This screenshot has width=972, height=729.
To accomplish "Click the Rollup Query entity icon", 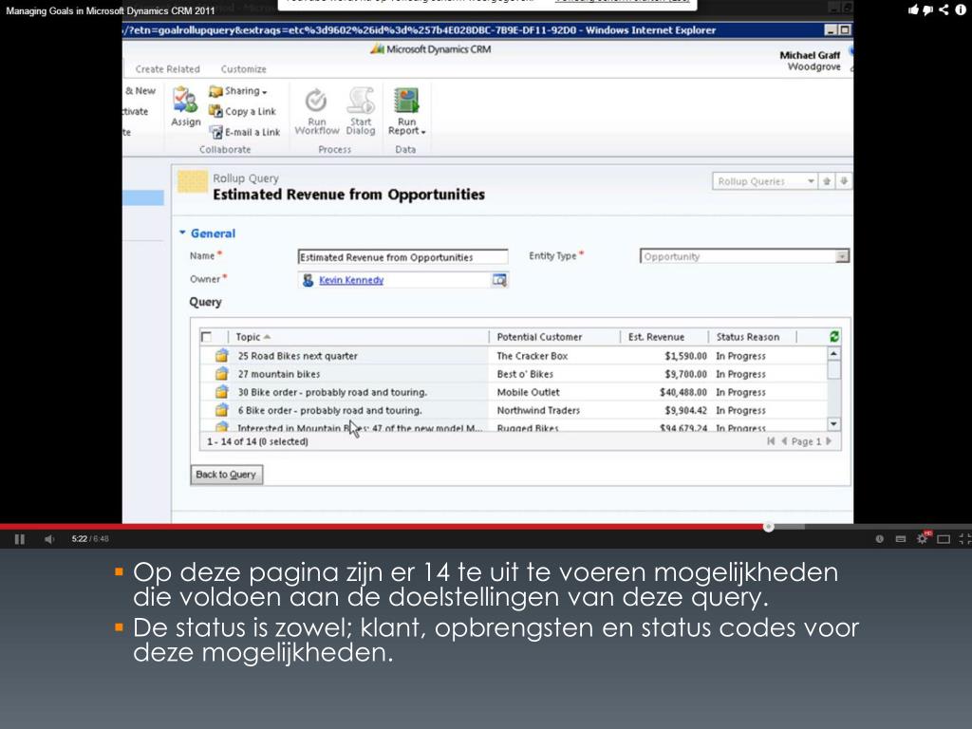I will pyautogui.click(x=192, y=181).
